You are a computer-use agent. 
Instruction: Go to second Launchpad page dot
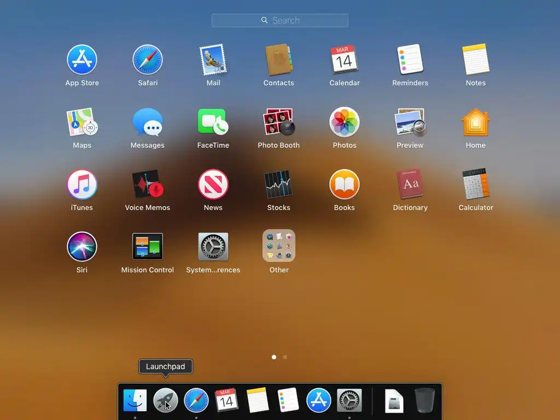284,357
